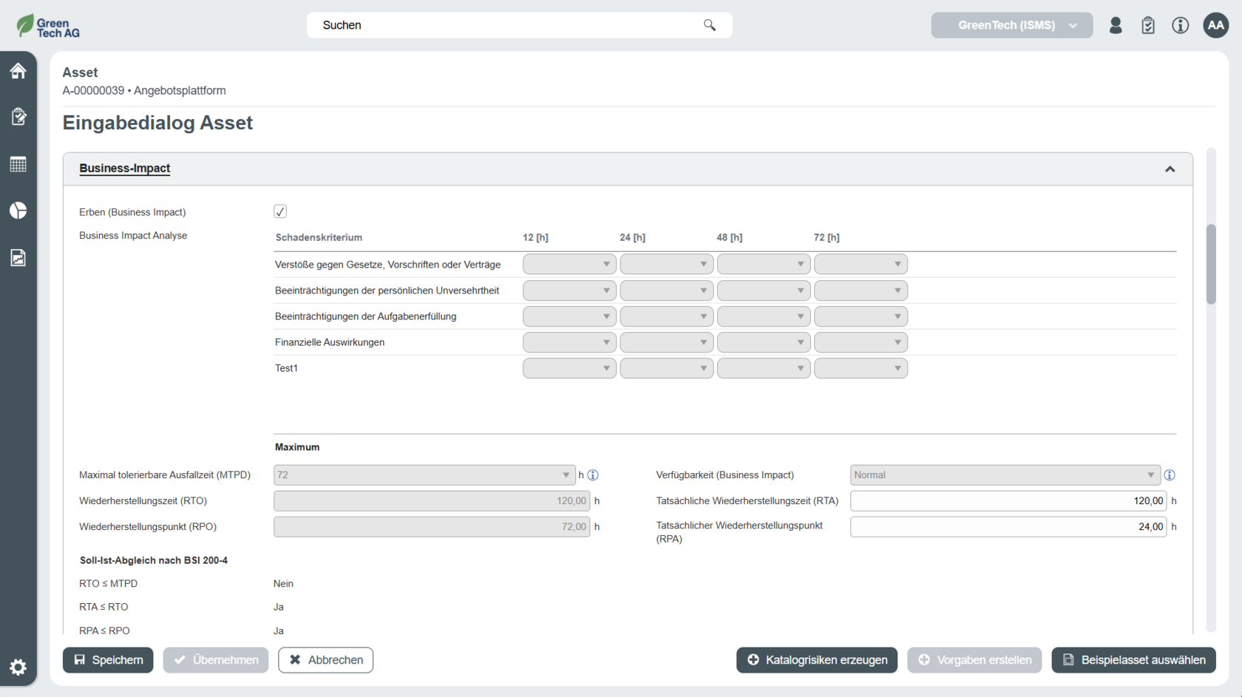Open 12h dropdown for Finanzielle Auswirkungen
1242x697 pixels.
(569, 342)
